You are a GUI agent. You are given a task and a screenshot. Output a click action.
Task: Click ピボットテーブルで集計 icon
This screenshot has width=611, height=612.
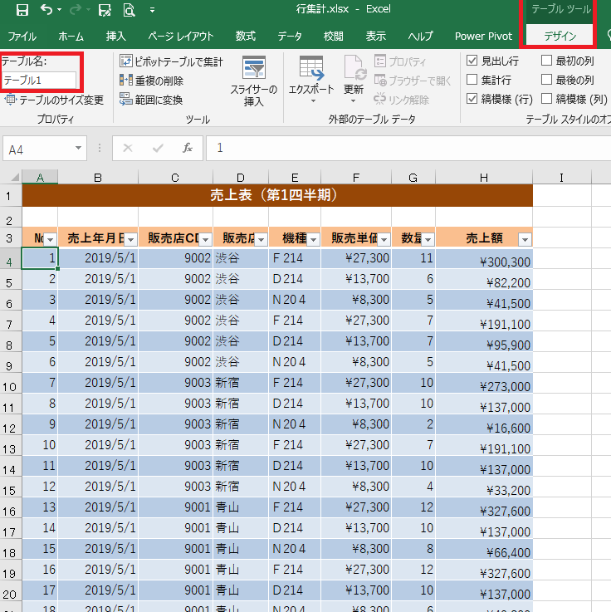point(125,61)
